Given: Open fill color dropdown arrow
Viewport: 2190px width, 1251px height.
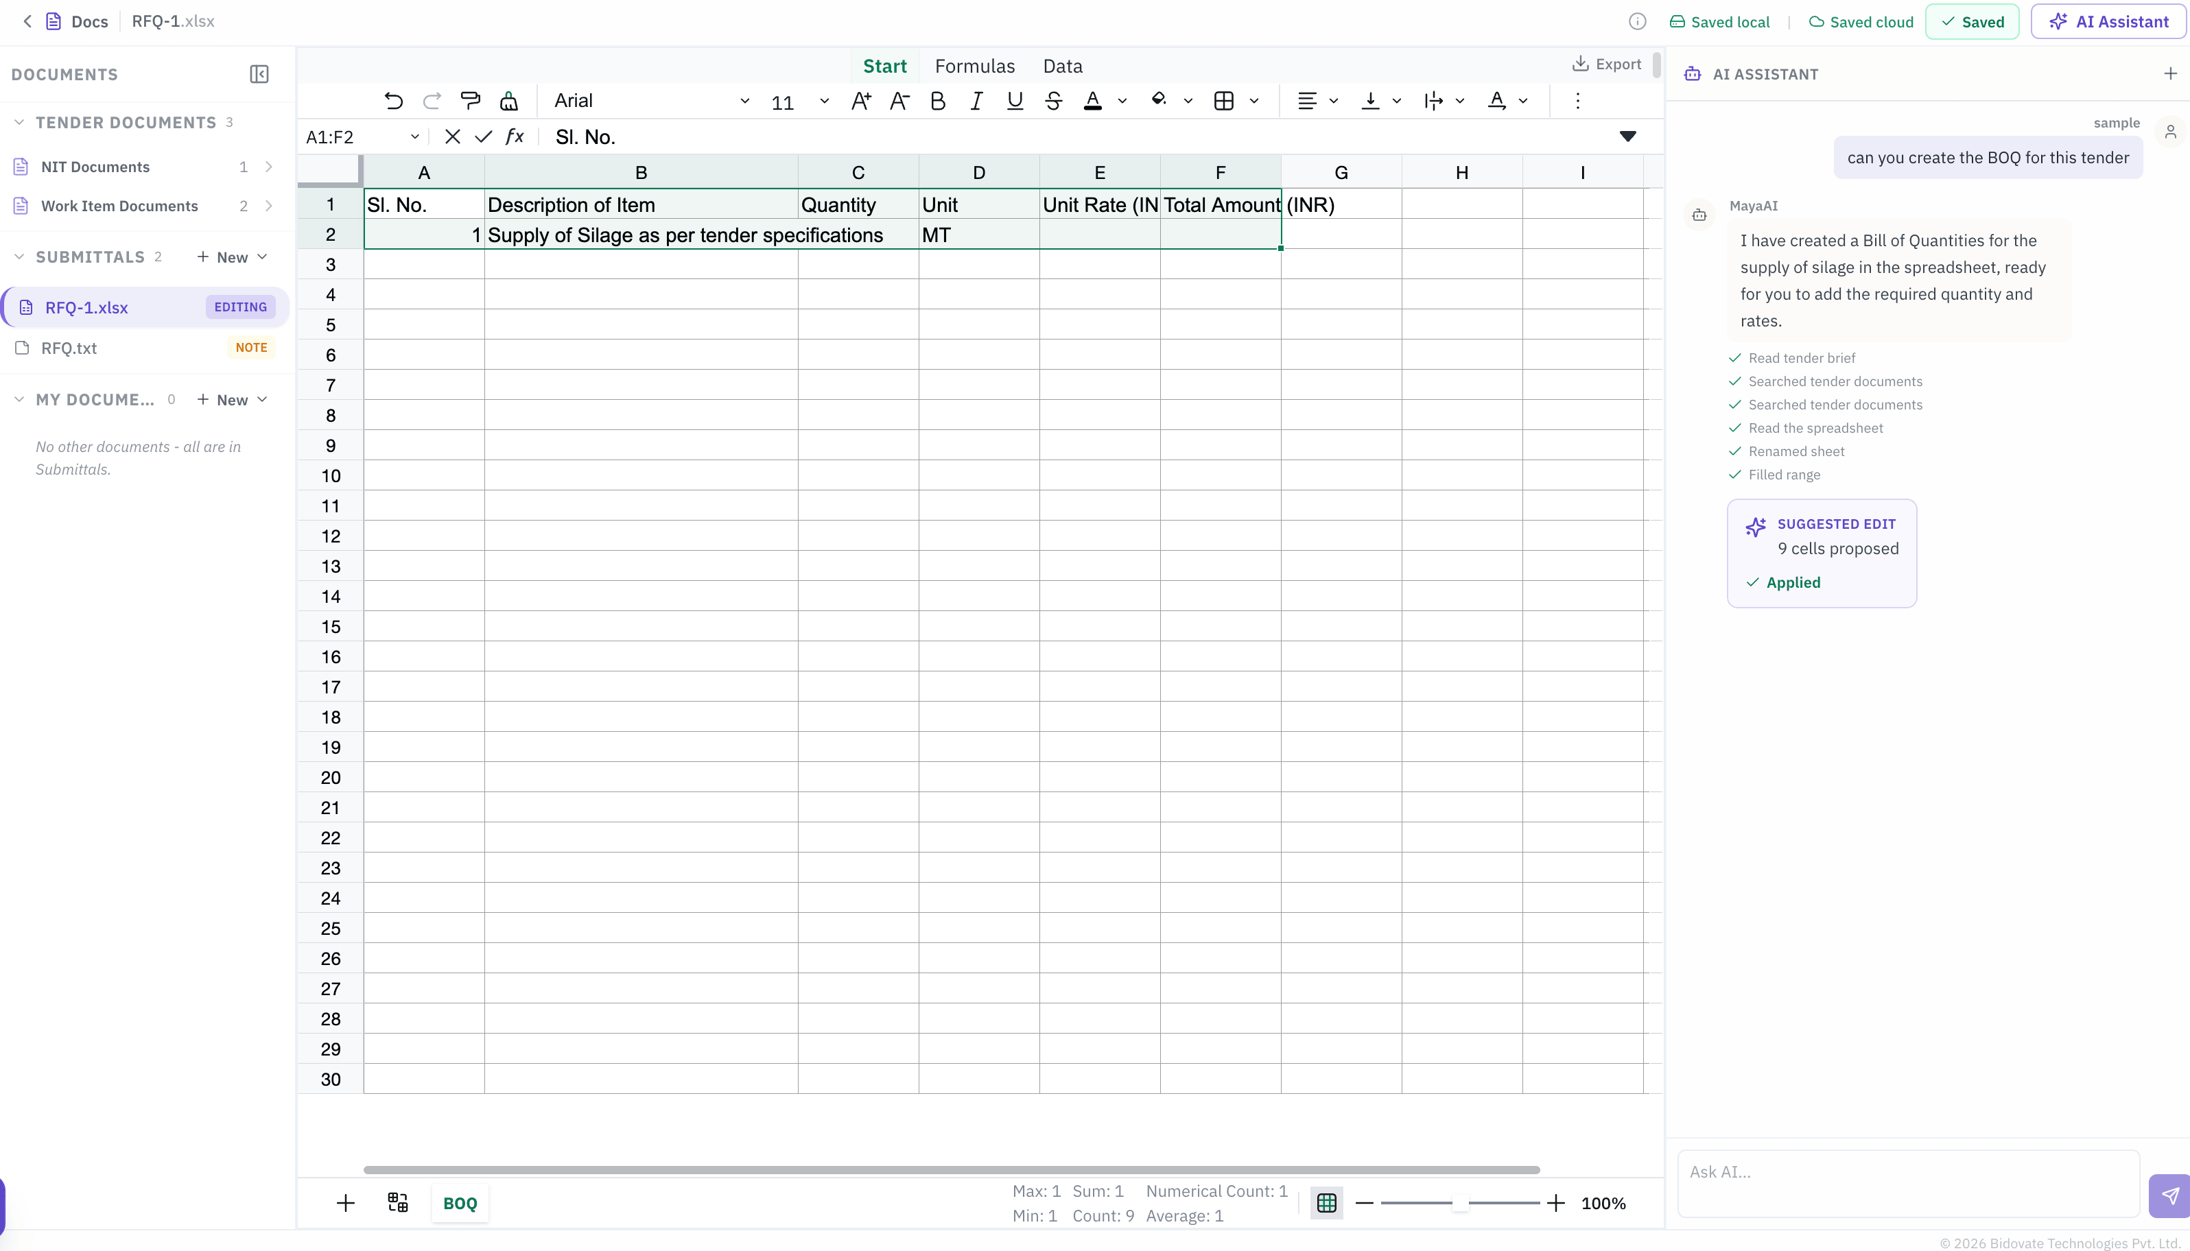Looking at the screenshot, I should pos(1188,102).
